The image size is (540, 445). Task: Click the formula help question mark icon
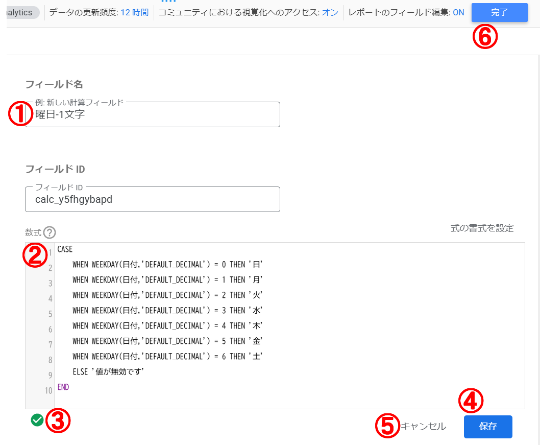pyautogui.click(x=49, y=233)
